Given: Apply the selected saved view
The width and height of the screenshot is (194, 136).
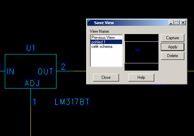Looking at the screenshot, I should (x=173, y=47).
